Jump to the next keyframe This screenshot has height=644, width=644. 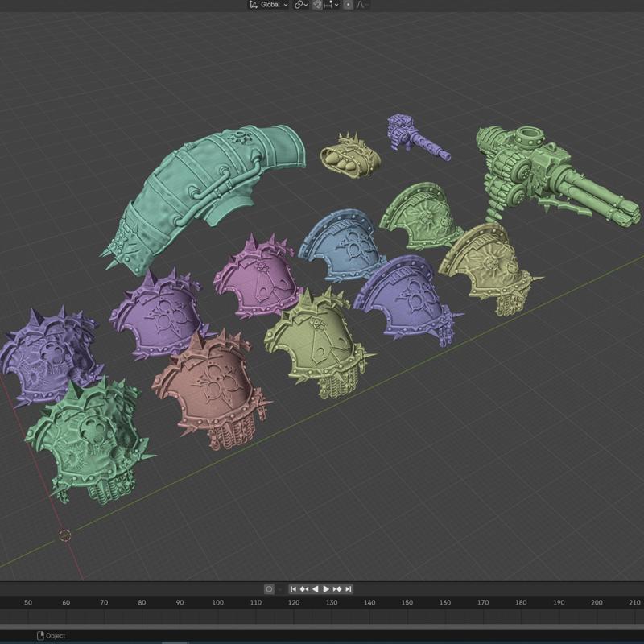[x=337, y=589]
